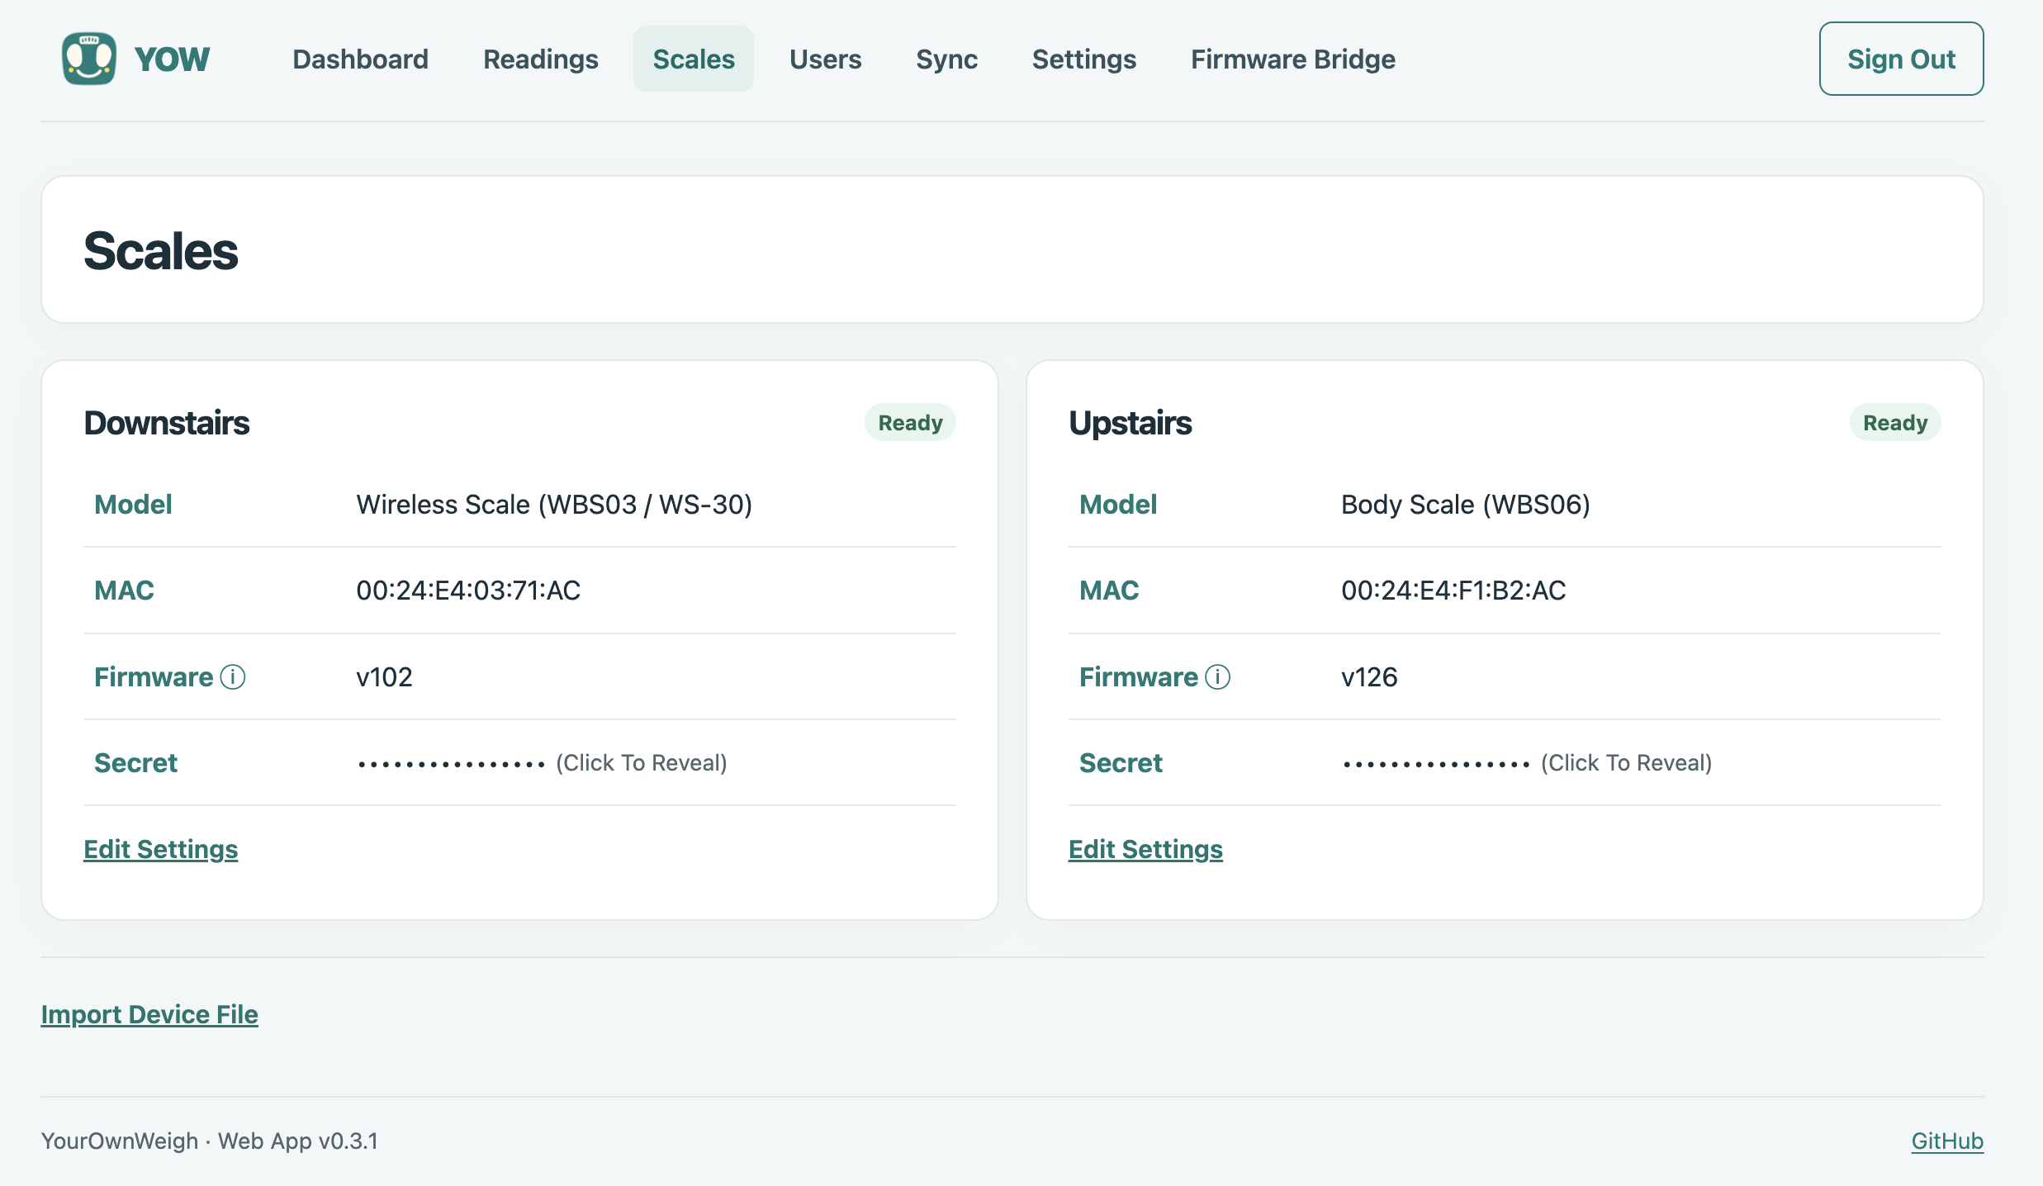Click the Sign Out button
Viewport: 2043px width, 1186px height.
pos(1901,59)
